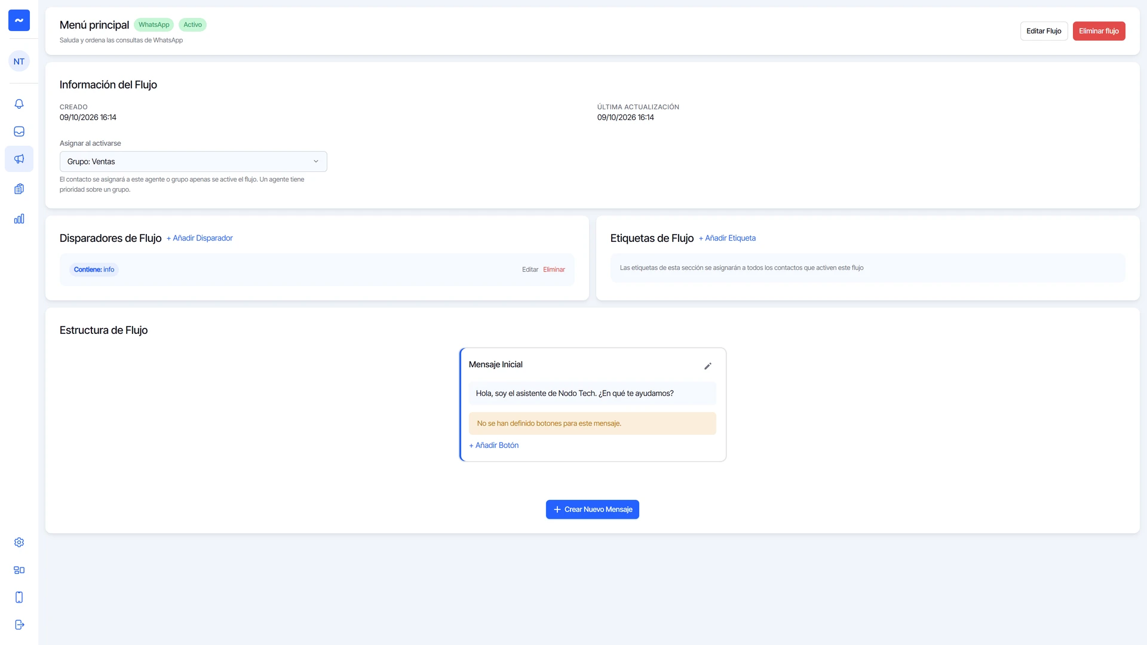Edit the Contiene: info trigger

(530, 269)
